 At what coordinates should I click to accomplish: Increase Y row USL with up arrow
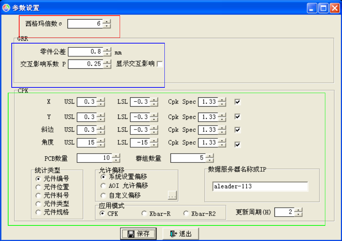[101, 115]
